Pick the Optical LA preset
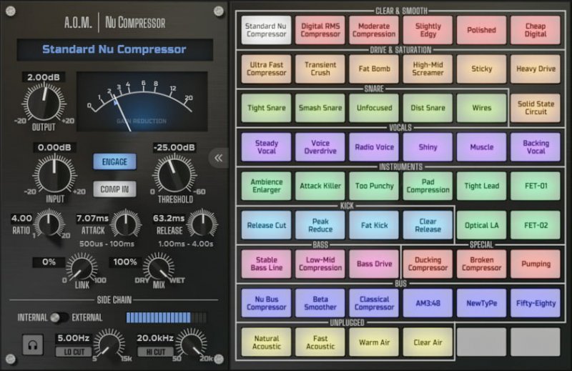This screenshot has height=371, width=572. [481, 225]
